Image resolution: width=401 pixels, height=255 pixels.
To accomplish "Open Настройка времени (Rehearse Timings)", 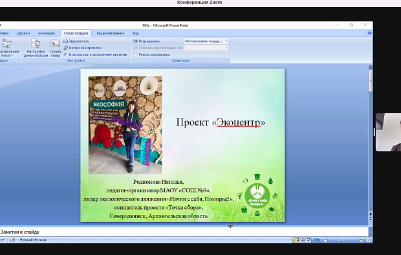I will (x=82, y=48).
